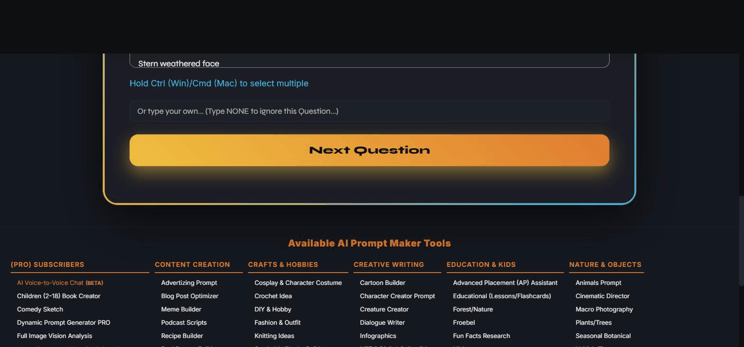
Task: Open Cinematic Director tool
Action: coord(603,296)
